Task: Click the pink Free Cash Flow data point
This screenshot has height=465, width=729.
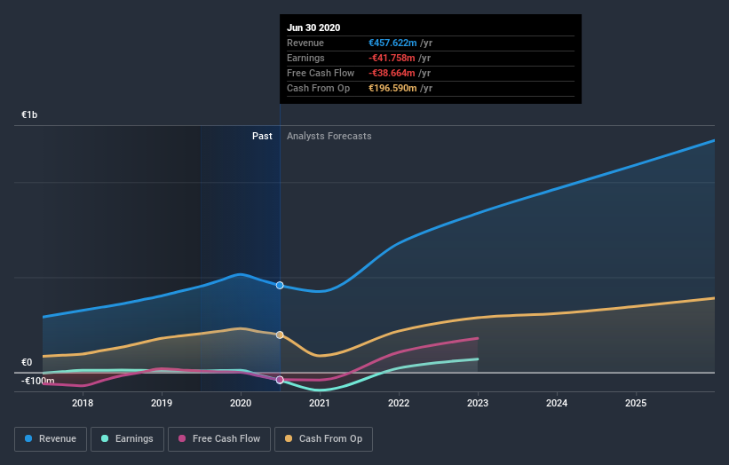Action: tap(280, 380)
